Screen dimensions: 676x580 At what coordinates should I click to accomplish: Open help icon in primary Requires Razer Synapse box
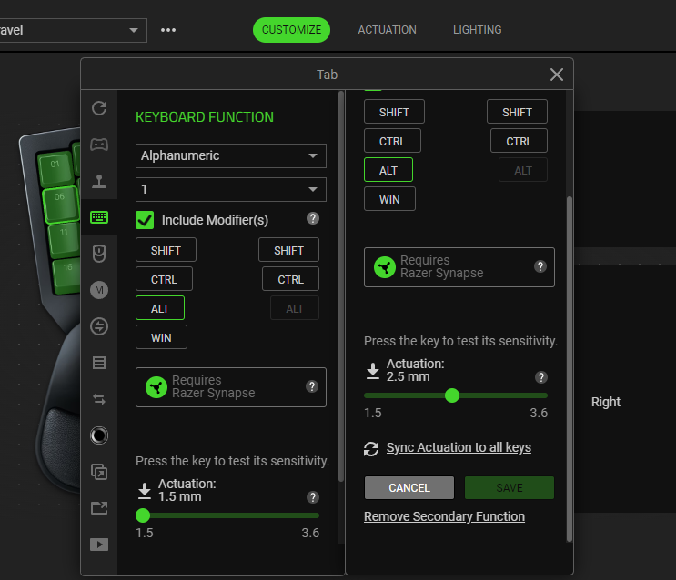pyautogui.click(x=312, y=386)
